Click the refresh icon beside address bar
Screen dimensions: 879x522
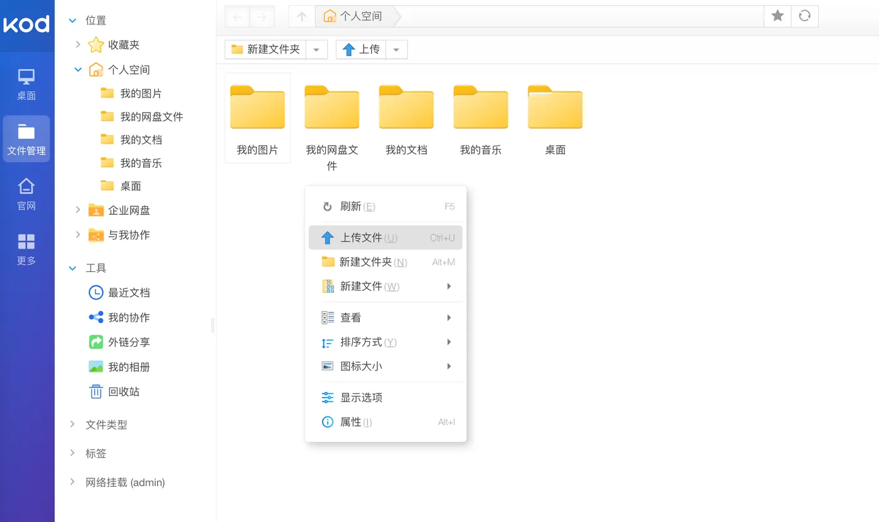(804, 16)
